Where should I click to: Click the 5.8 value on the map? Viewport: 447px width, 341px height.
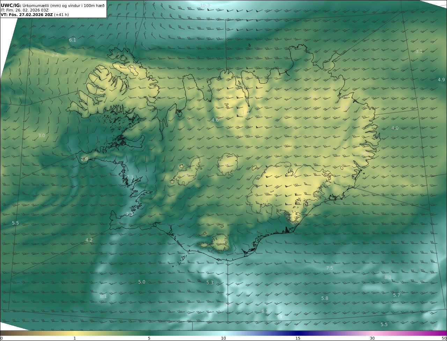coord(325,298)
